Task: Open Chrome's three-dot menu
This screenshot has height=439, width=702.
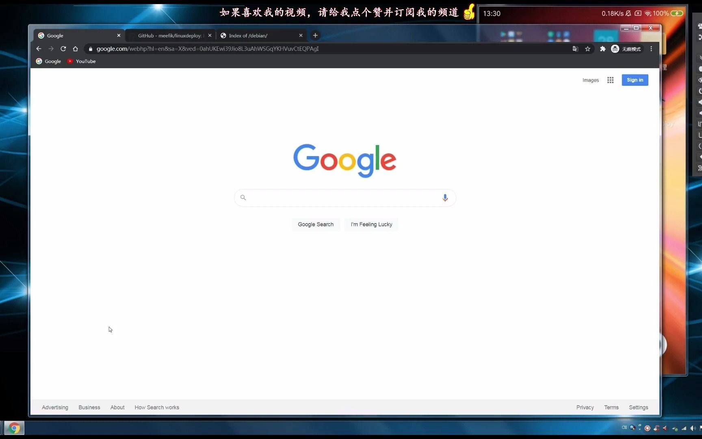Action: click(651, 49)
